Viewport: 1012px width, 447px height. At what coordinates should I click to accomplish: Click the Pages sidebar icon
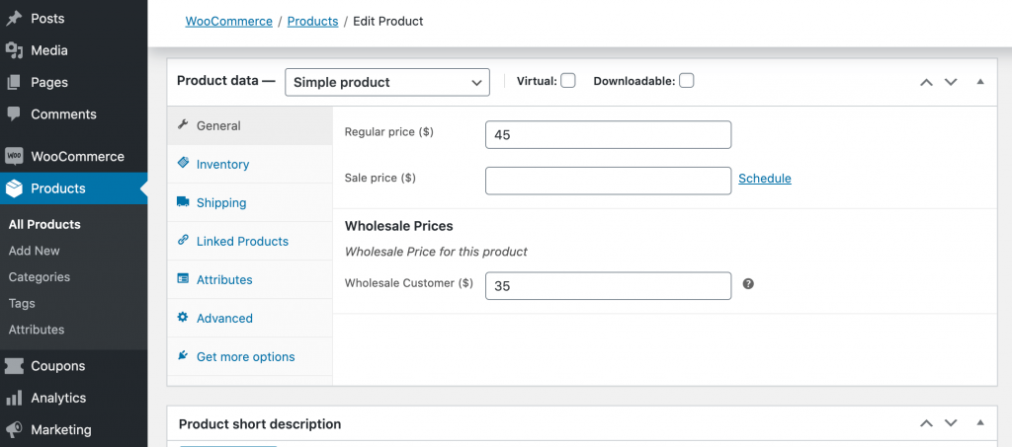(14, 83)
